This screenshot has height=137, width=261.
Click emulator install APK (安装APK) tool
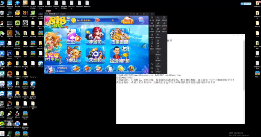tap(152, 36)
